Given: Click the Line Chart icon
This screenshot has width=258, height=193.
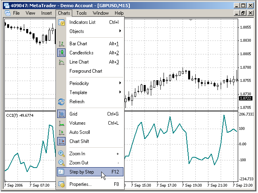Looking at the screenshot, I should coord(62,62).
